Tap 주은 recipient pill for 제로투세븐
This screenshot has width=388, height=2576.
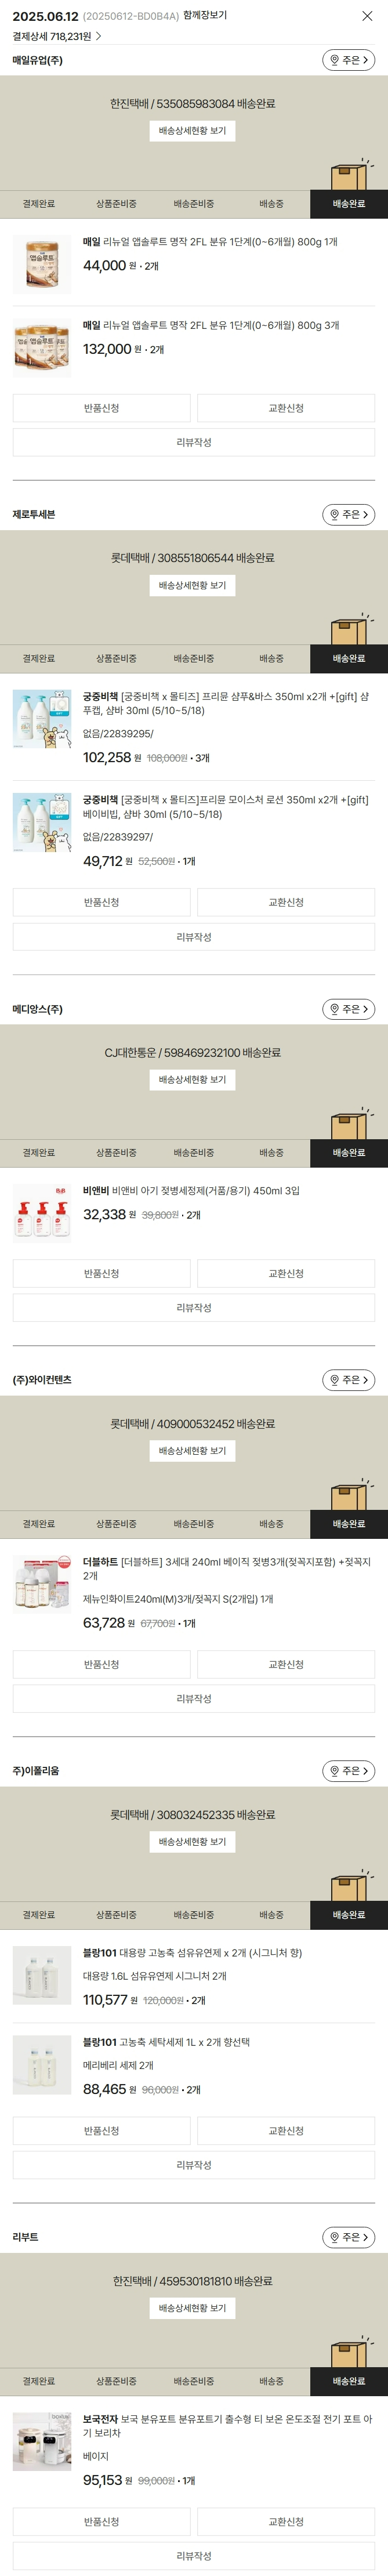[x=348, y=514]
